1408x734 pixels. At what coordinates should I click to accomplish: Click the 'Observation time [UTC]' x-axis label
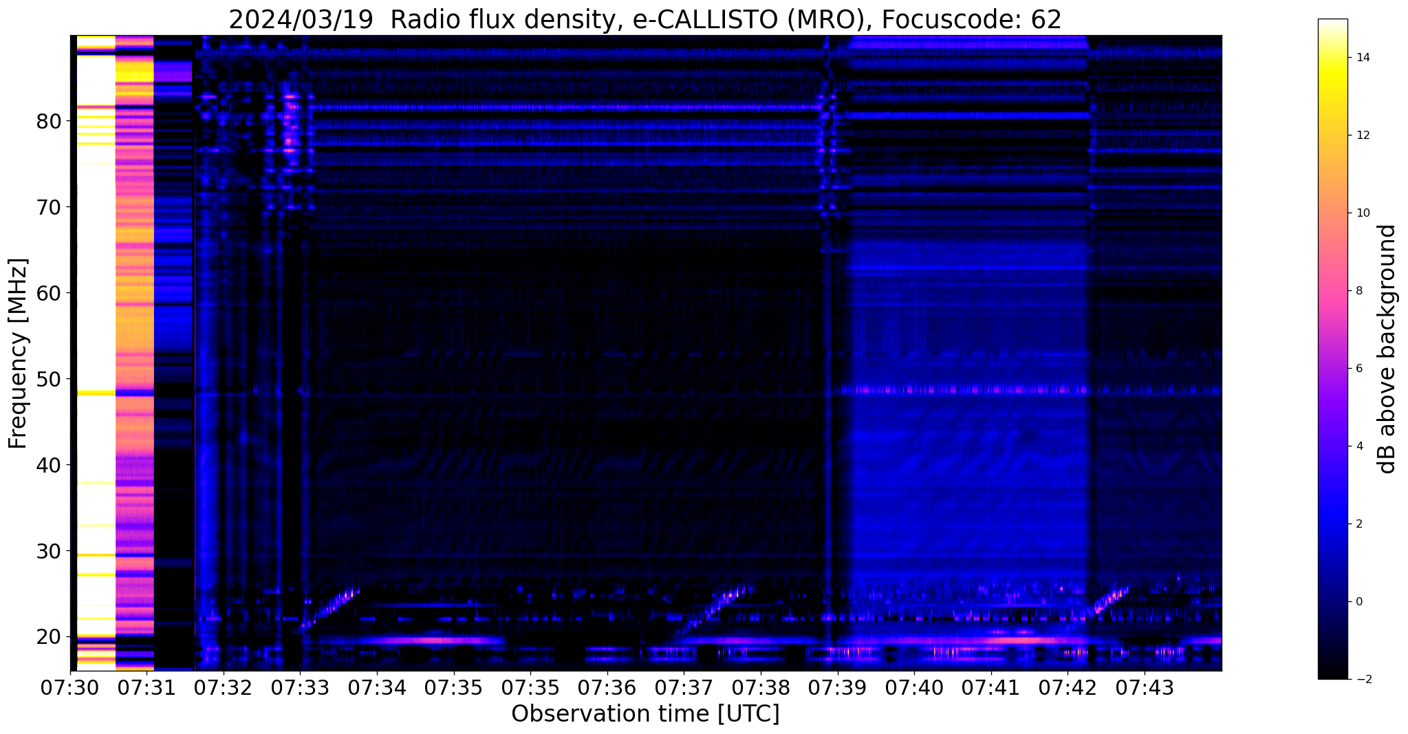coord(645,714)
